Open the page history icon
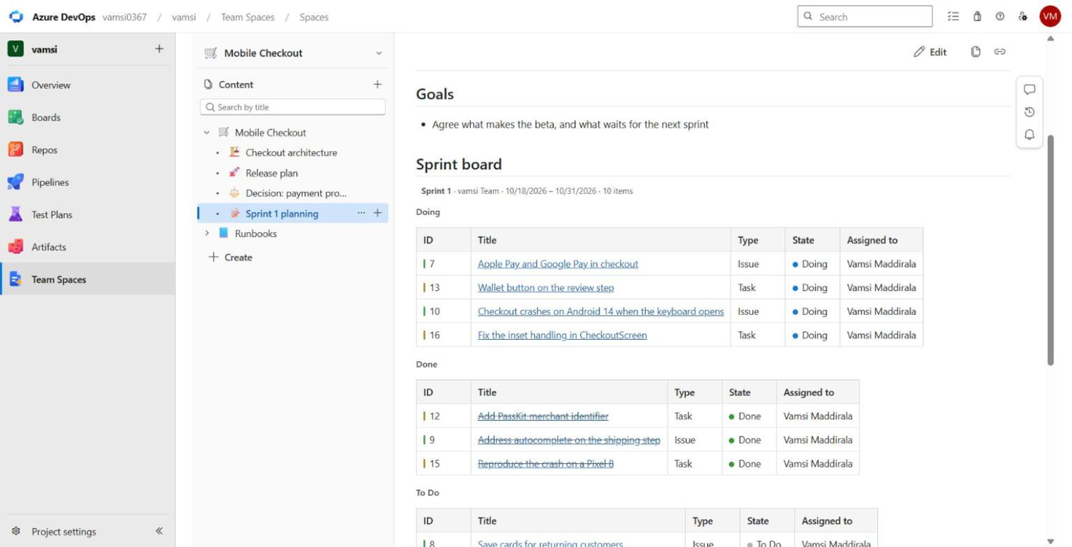Screen dimensions: 1072x547 tap(1030, 112)
